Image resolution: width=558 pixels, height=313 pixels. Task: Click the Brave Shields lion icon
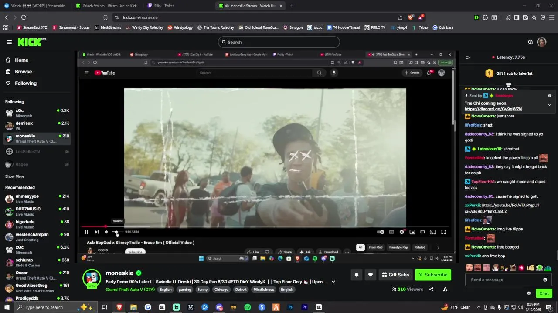click(x=411, y=17)
